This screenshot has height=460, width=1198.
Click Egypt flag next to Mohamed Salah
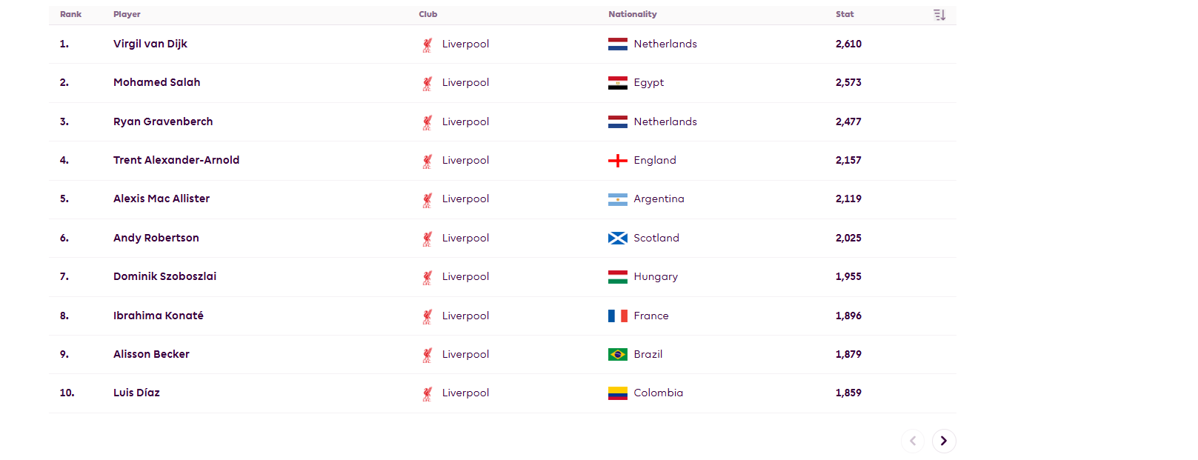[x=618, y=83]
